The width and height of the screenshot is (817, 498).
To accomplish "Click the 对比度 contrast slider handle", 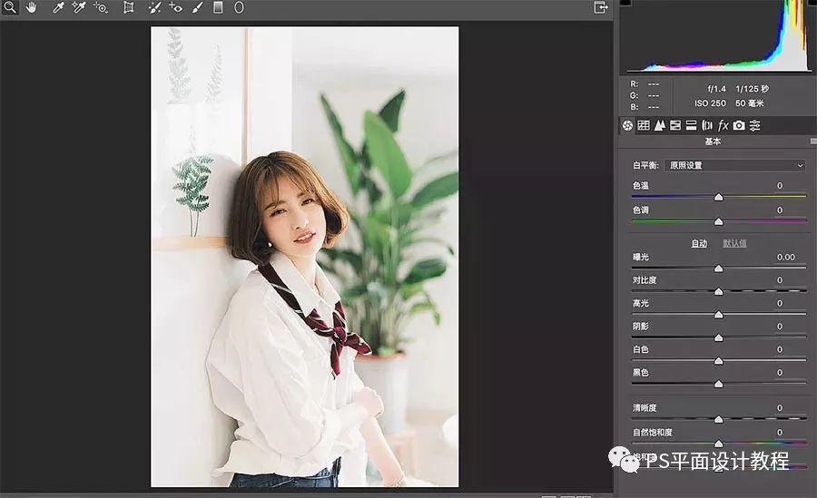I will [719, 291].
